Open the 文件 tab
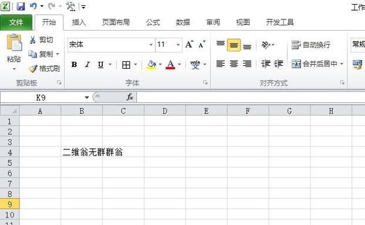Screen dimensions: 365x225 coord(16,22)
